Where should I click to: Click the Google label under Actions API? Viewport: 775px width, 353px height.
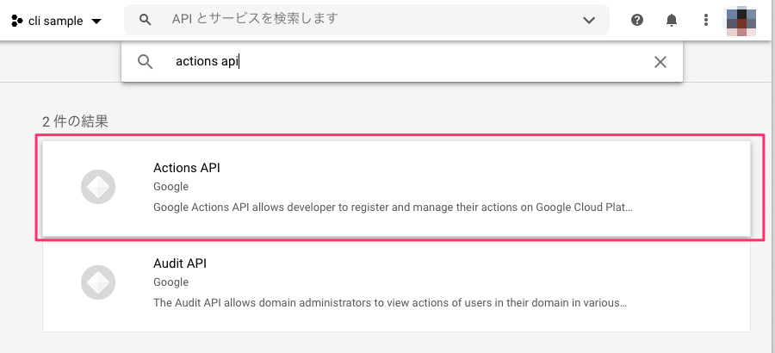(171, 187)
